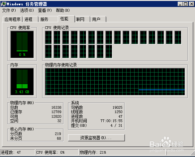Screen dimensions: 195x157
Task: Click 分页数 value 219
Action: [58, 134]
